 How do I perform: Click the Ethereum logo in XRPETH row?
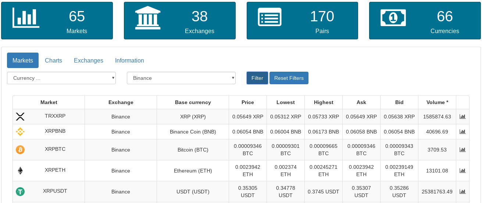point(20,171)
